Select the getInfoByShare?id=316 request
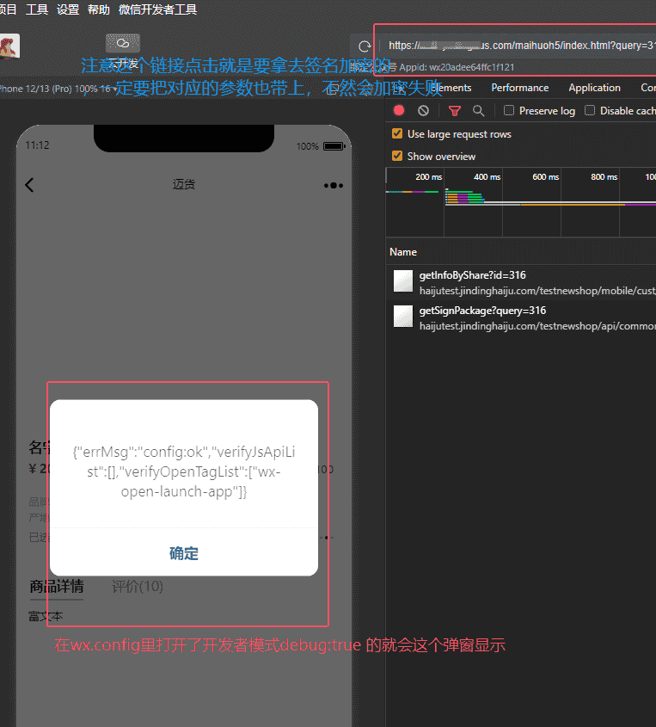Viewport: 656px width, 727px height. pyautogui.click(x=521, y=282)
